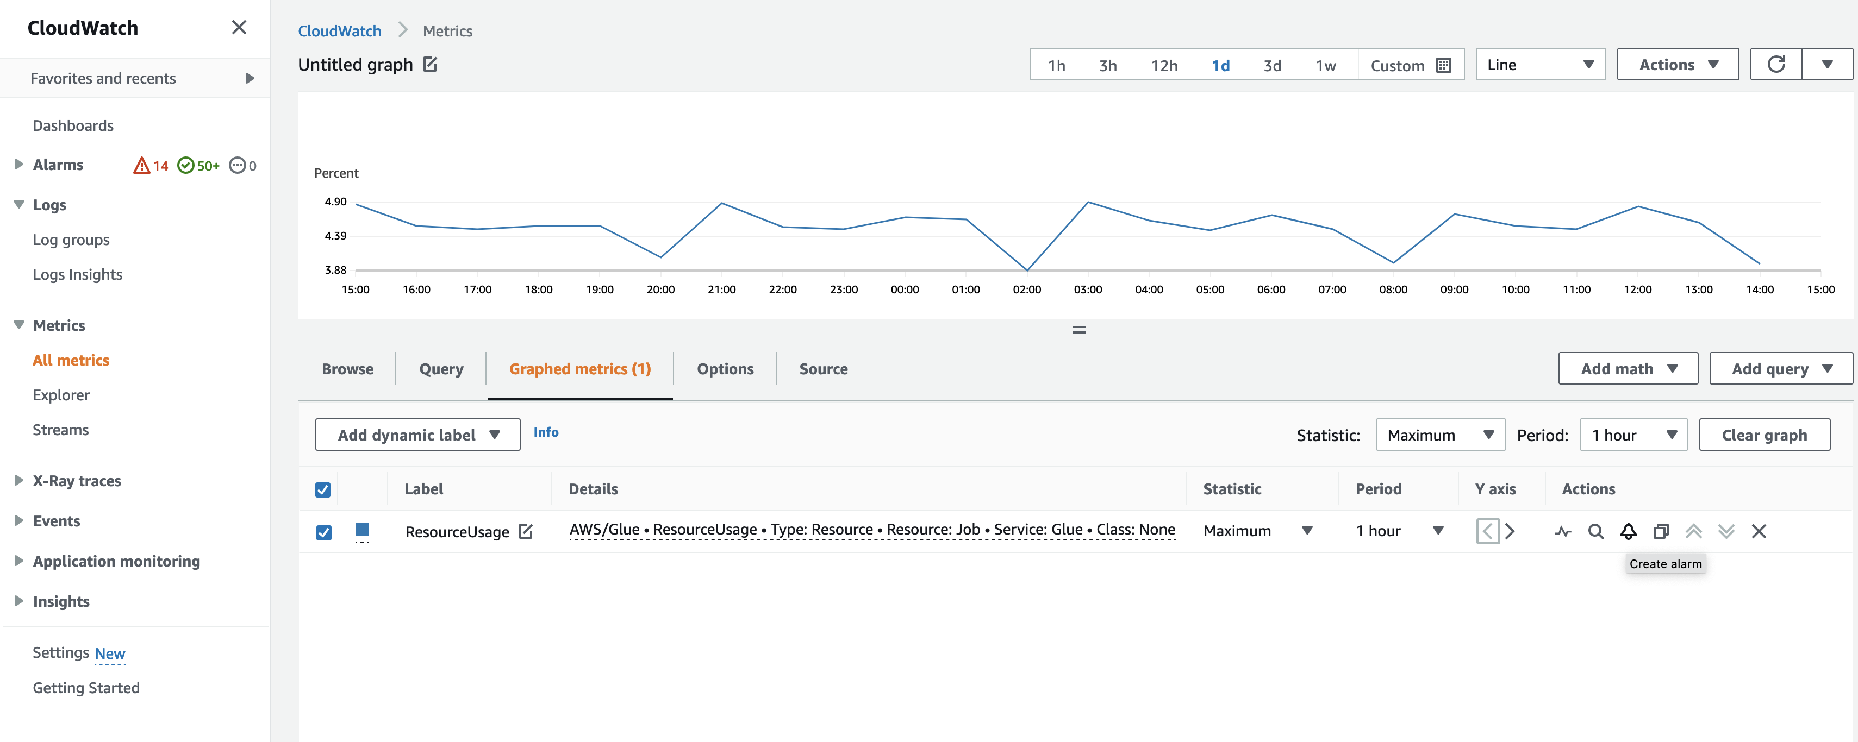Switch to the Source tab

[824, 368]
